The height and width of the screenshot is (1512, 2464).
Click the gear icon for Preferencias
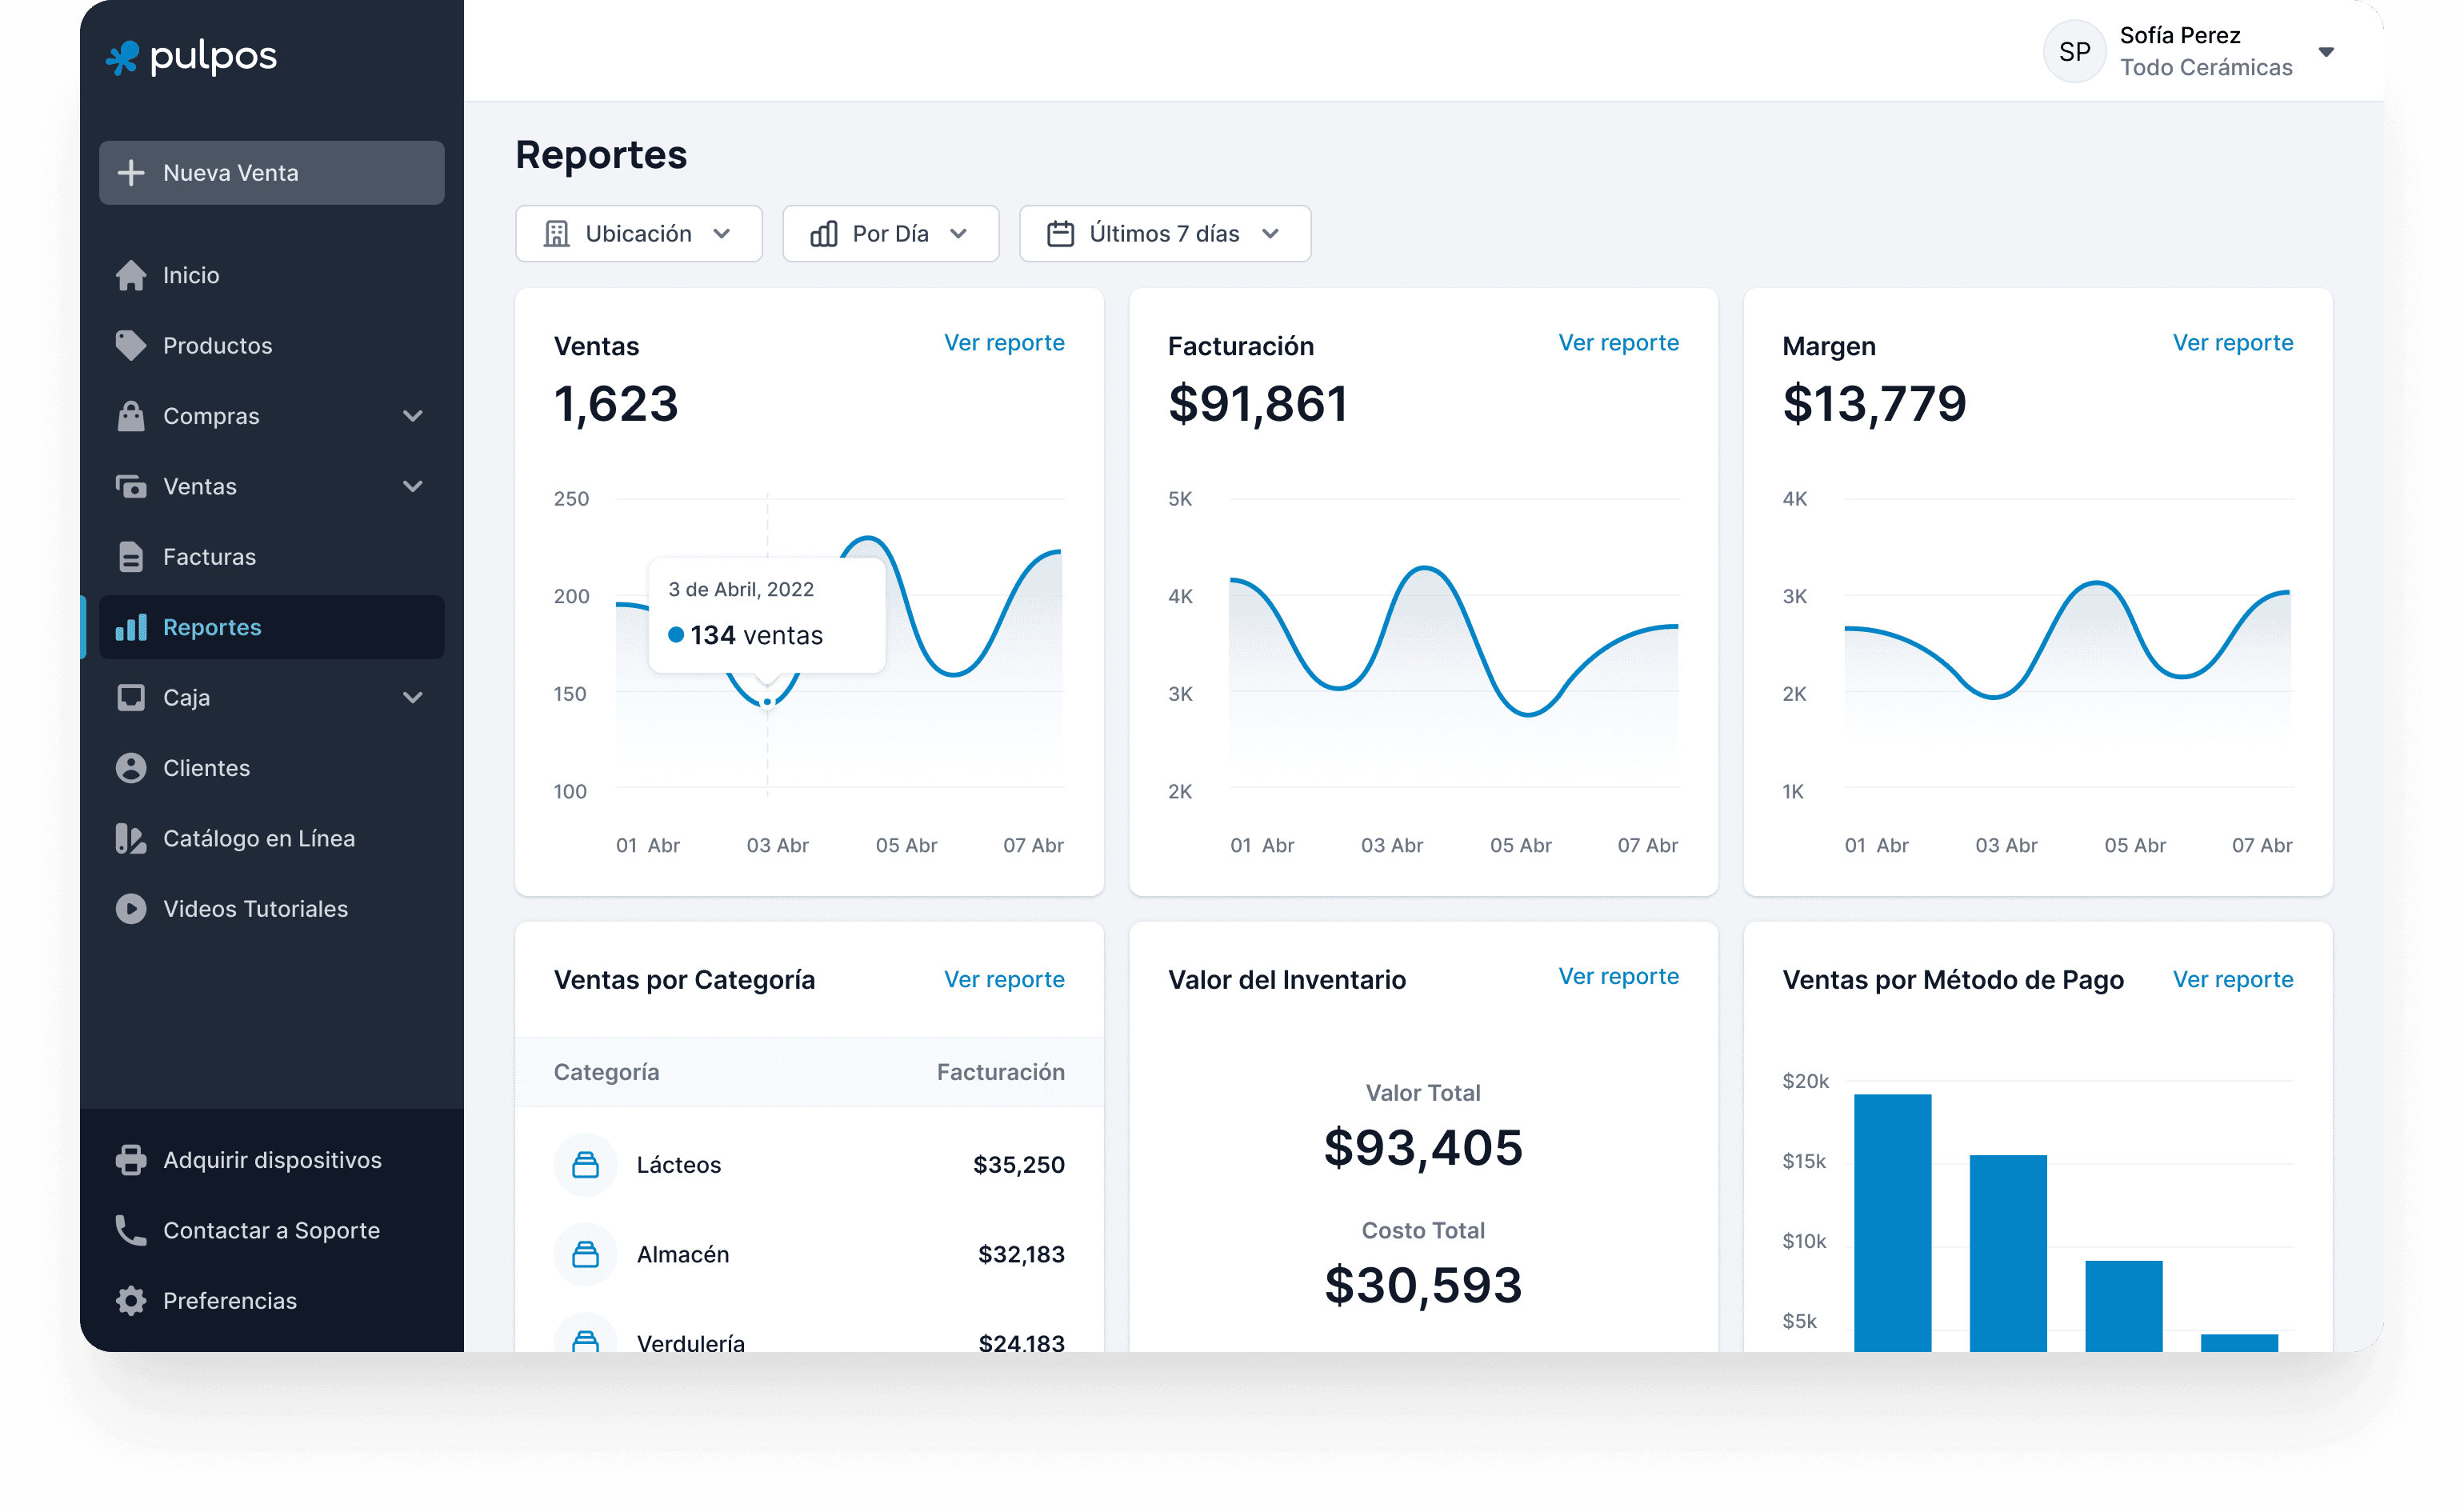(x=131, y=1301)
